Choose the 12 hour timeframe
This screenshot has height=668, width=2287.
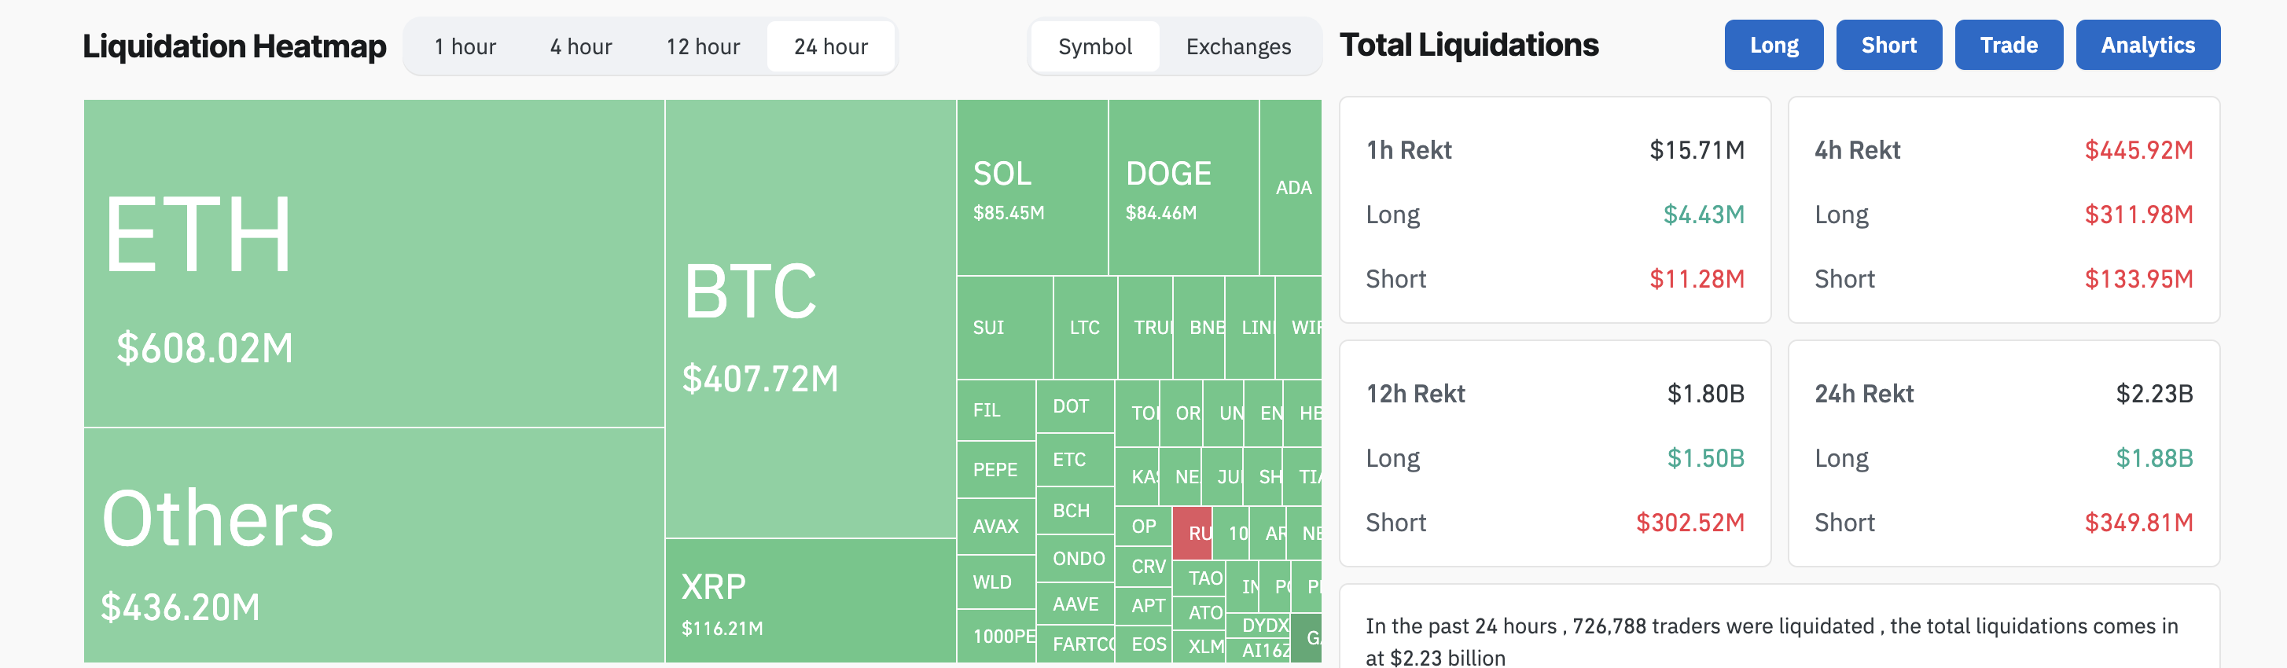702,46
